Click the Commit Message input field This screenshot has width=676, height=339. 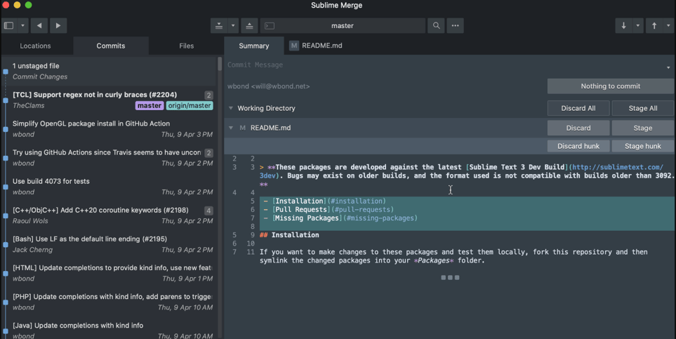click(444, 65)
